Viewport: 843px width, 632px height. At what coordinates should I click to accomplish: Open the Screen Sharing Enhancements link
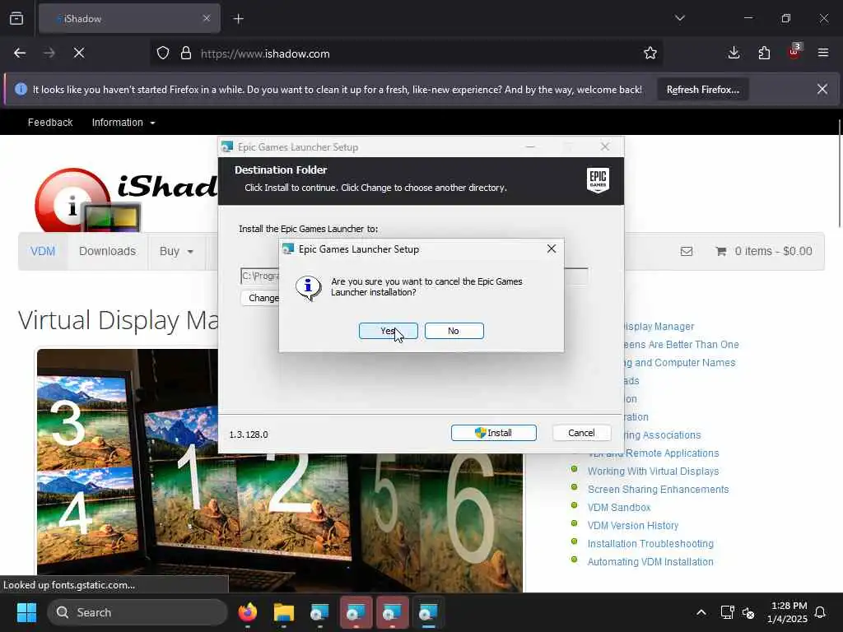pos(658,490)
